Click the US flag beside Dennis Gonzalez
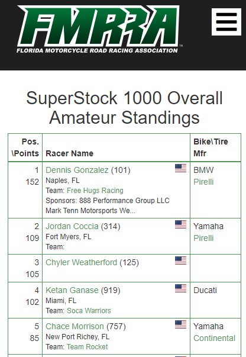Screen dimensions: 246x357 [180, 168]
